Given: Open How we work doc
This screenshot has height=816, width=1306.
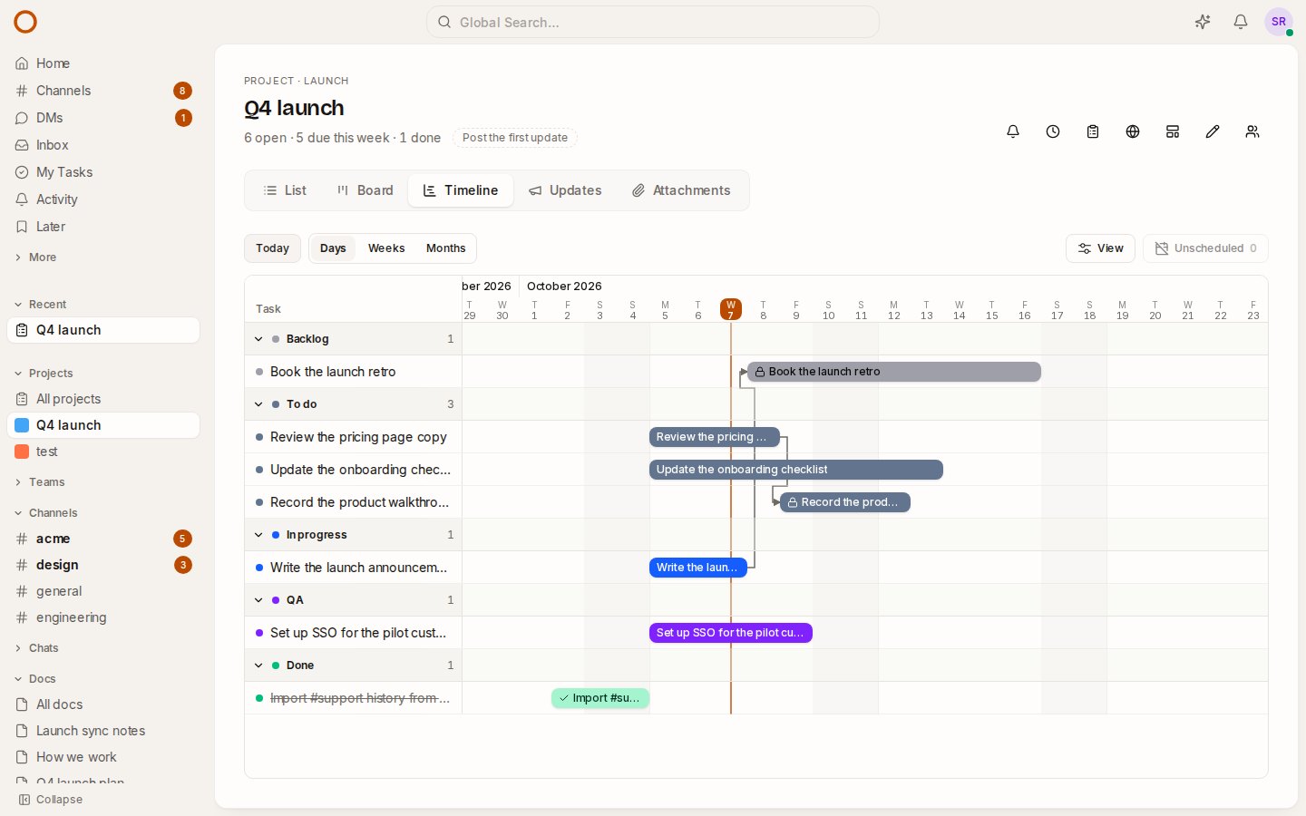Looking at the screenshot, I should pos(103,757).
